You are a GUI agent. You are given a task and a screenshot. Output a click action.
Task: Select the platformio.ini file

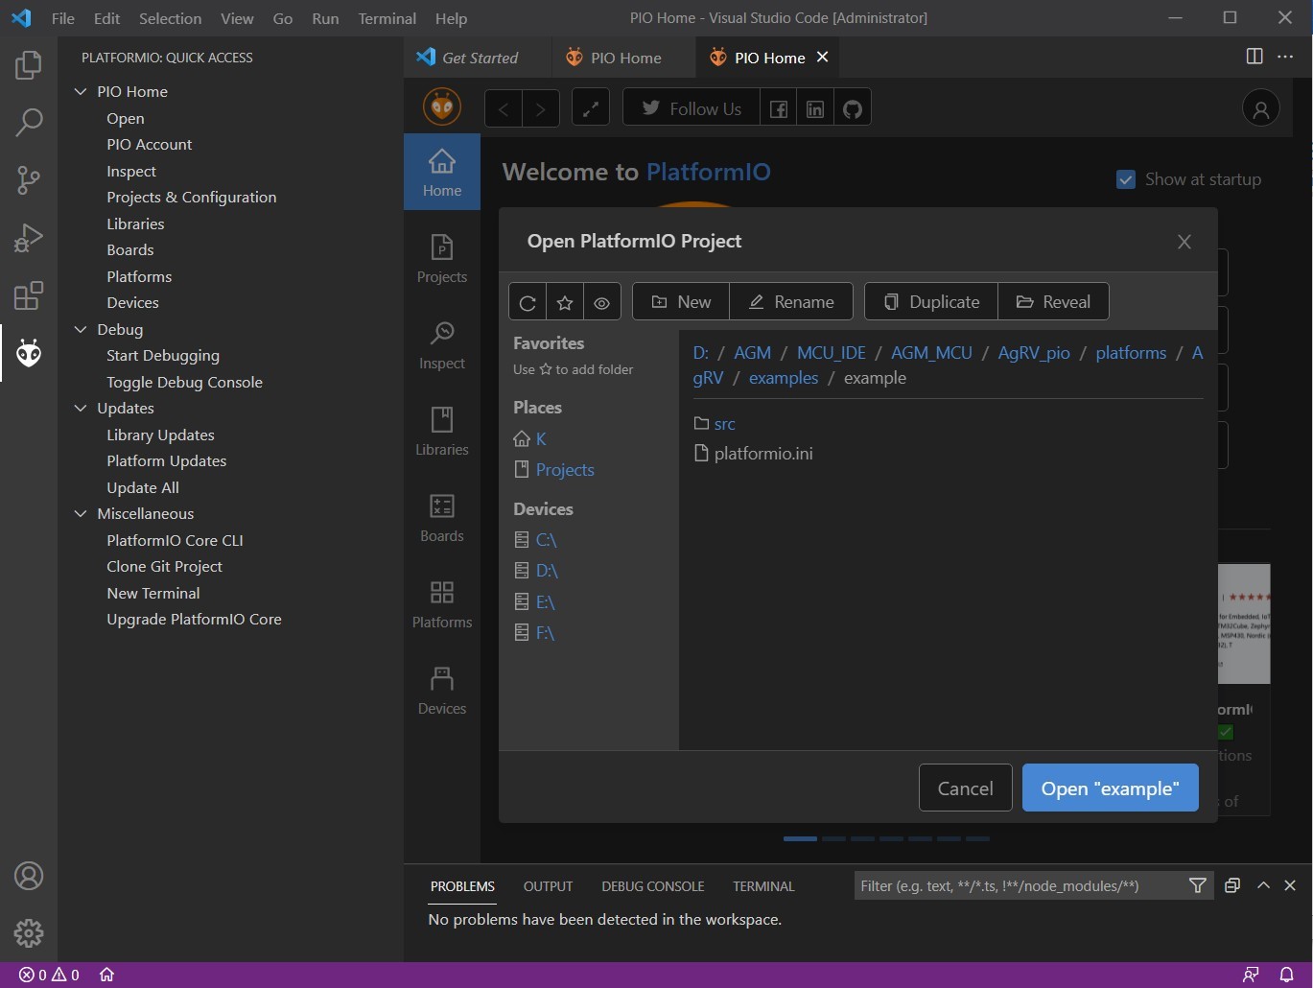pyautogui.click(x=753, y=454)
